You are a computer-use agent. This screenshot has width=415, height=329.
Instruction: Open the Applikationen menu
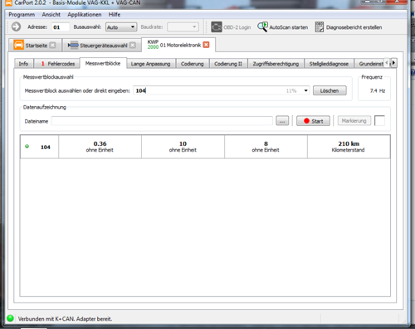pos(85,14)
